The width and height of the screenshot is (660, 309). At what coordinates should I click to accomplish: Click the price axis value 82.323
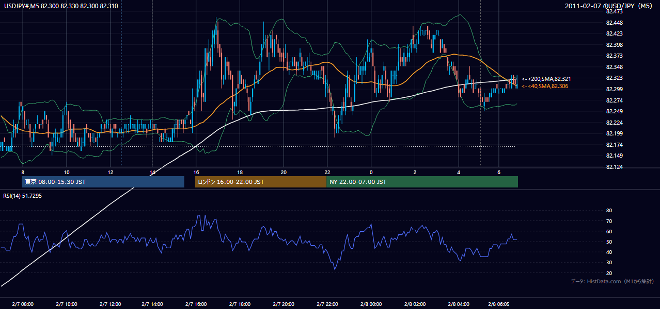(614, 78)
